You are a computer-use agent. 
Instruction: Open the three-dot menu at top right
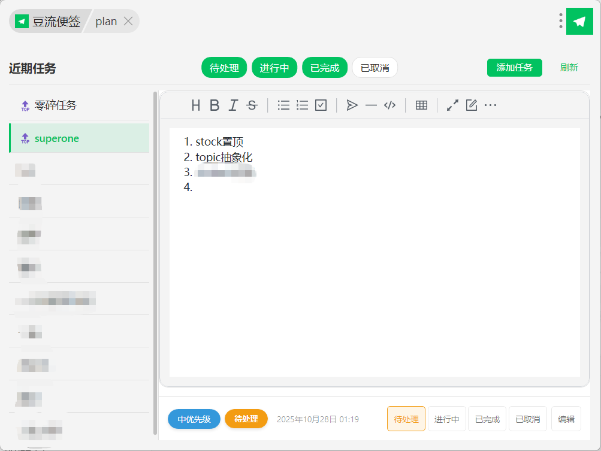pos(560,21)
